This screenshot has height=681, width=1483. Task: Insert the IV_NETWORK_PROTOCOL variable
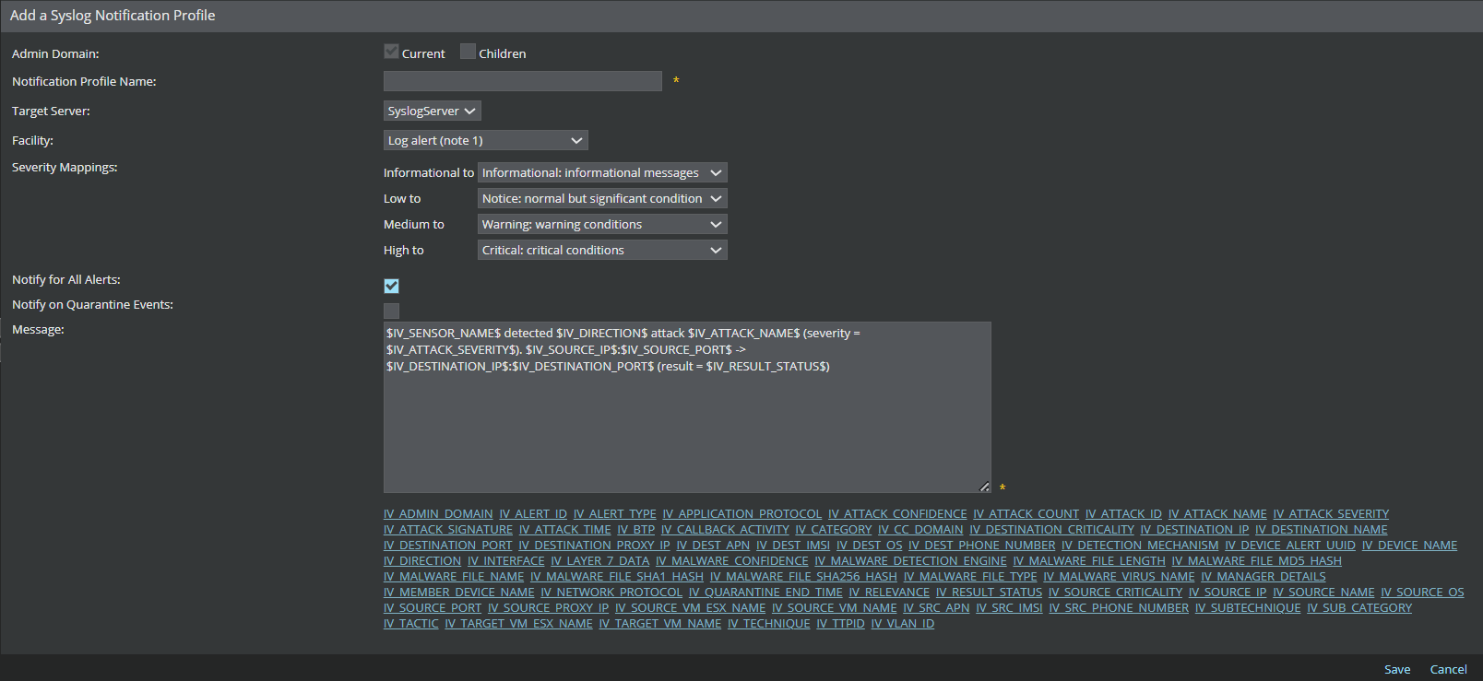point(611,593)
